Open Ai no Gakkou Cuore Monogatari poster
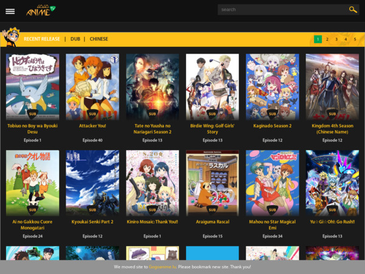The height and width of the screenshot is (274, 365). pos(33,183)
